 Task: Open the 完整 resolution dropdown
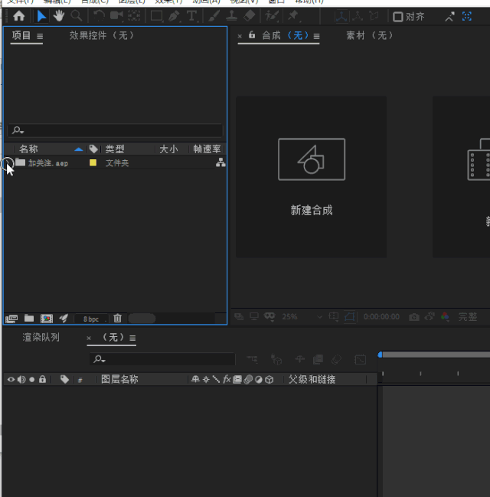(x=468, y=316)
